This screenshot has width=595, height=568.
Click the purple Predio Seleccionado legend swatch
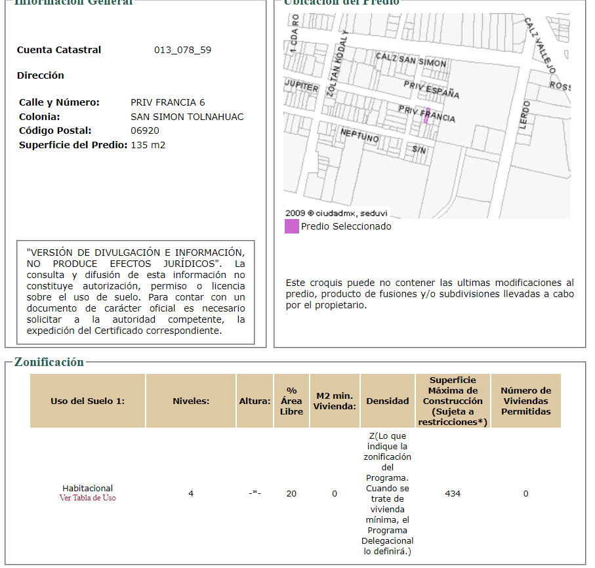click(292, 226)
